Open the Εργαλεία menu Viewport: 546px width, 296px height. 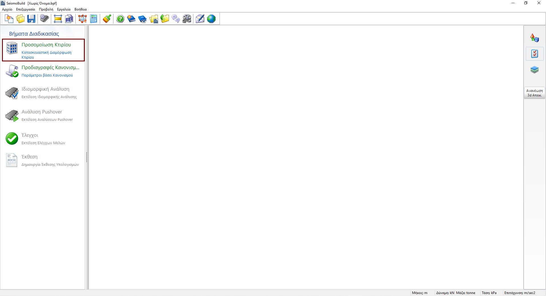[x=64, y=9]
